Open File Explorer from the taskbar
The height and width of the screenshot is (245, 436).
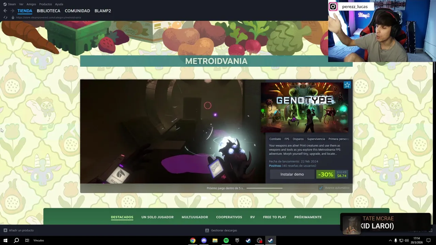pos(215,241)
